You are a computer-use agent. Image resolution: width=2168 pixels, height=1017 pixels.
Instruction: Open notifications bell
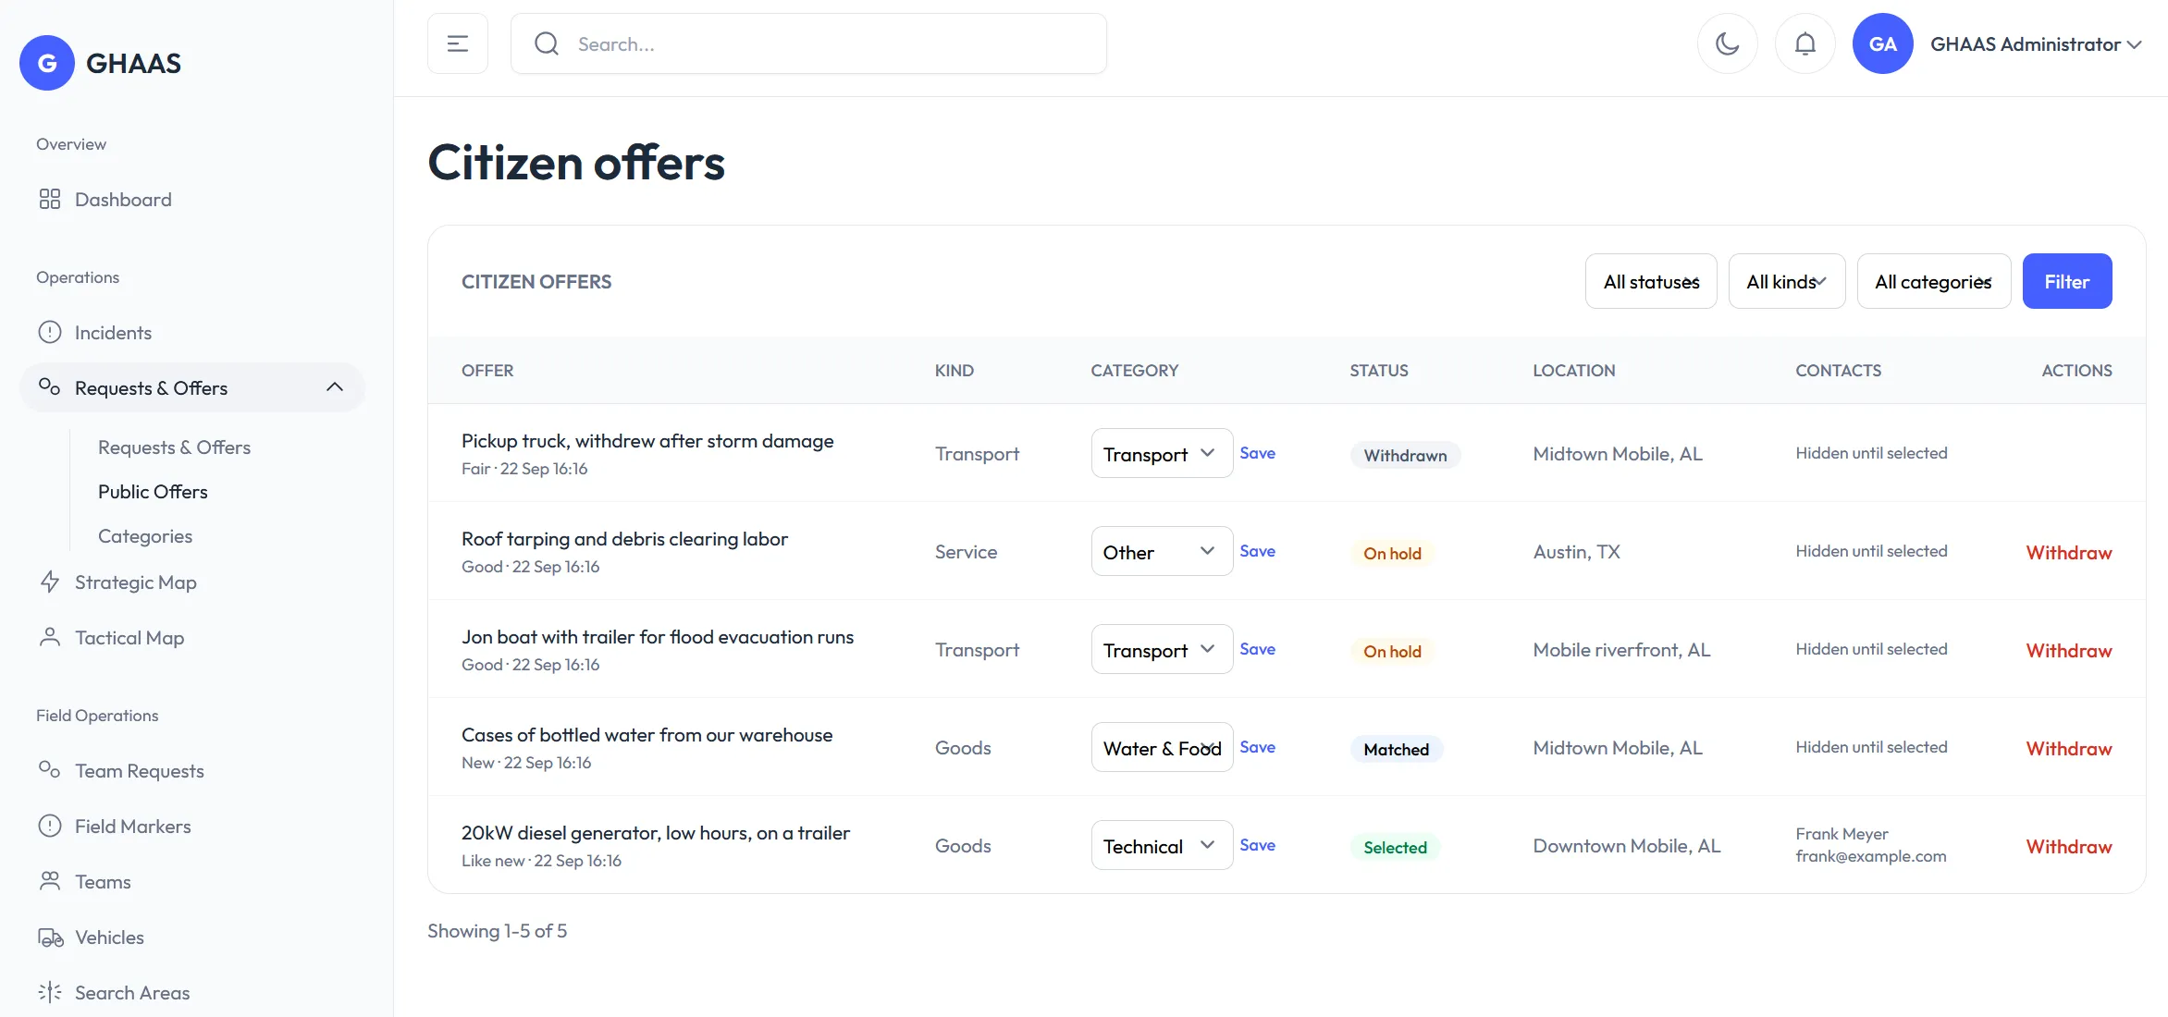click(x=1805, y=43)
